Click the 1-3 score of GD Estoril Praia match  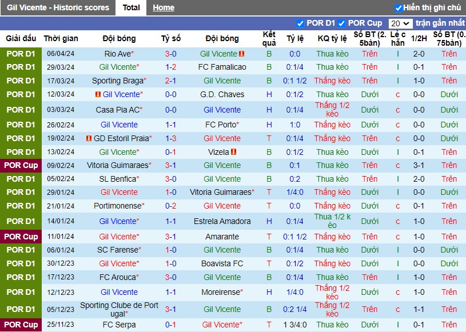(171, 138)
